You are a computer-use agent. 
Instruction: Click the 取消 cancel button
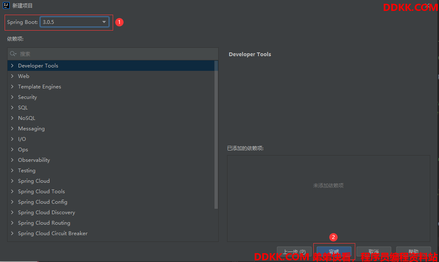[x=374, y=252]
